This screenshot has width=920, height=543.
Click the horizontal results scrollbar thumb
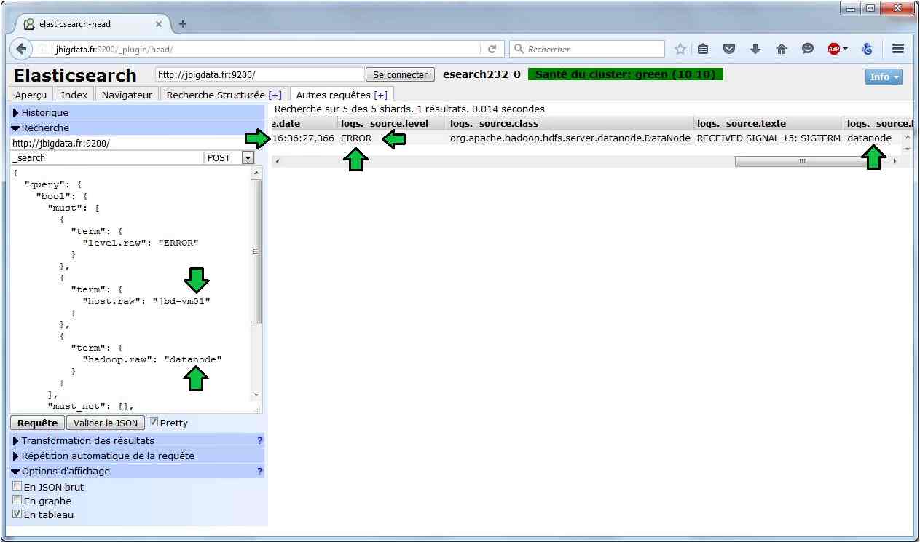[x=801, y=161]
